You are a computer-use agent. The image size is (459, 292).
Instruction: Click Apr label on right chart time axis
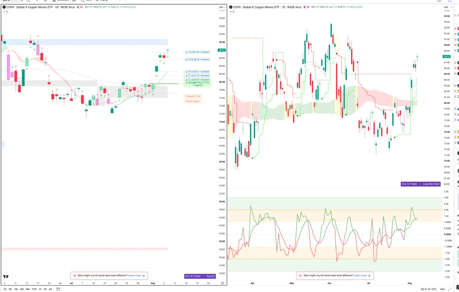(x=252, y=283)
